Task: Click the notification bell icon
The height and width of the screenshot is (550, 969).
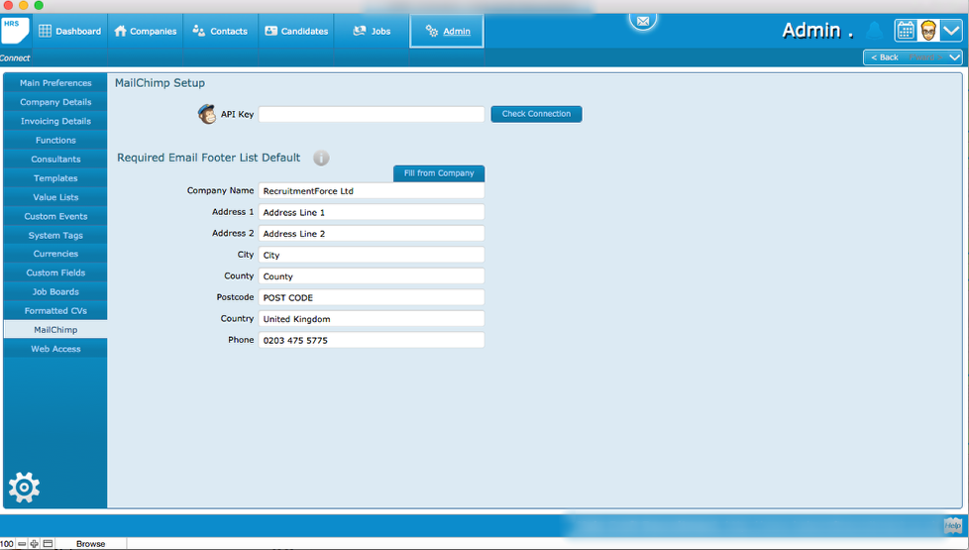Action: [x=875, y=30]
